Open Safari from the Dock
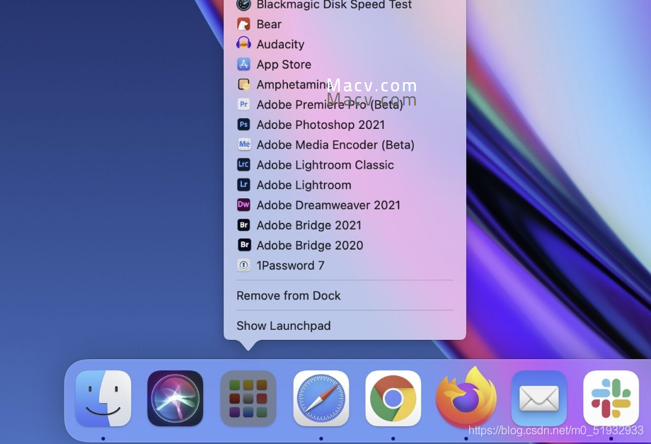This screenshot has height=444, width=651. pyautogui.click(x=321, y=399)
